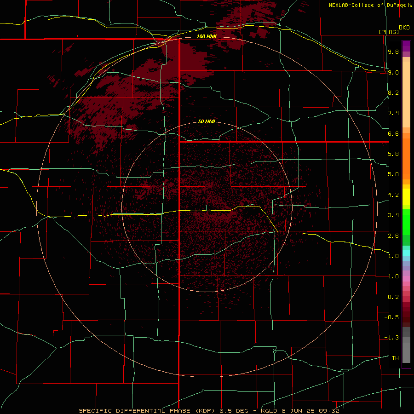Click the bright green color bar segment
414x414 pixels.
(406, 222)
